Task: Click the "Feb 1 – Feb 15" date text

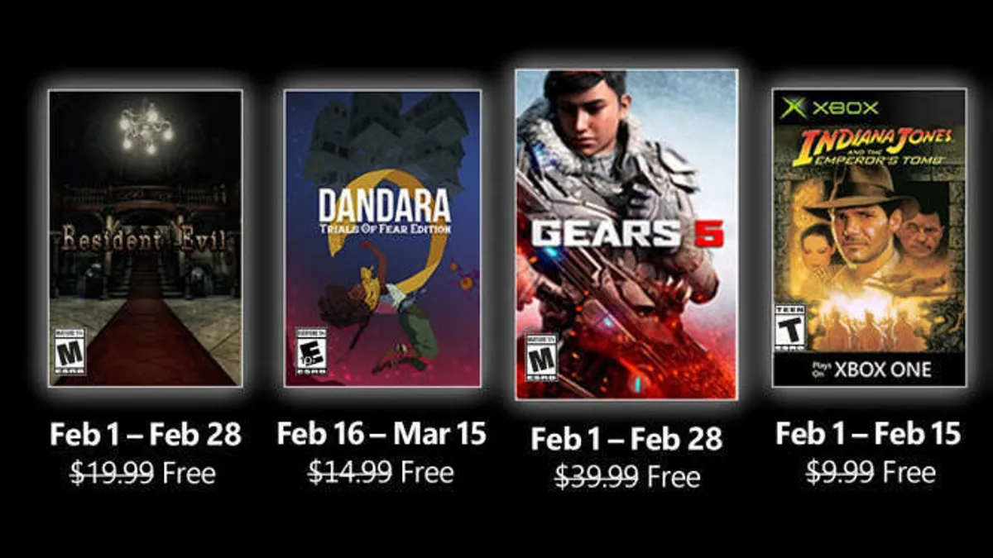Action: click(x=868, y=433)
